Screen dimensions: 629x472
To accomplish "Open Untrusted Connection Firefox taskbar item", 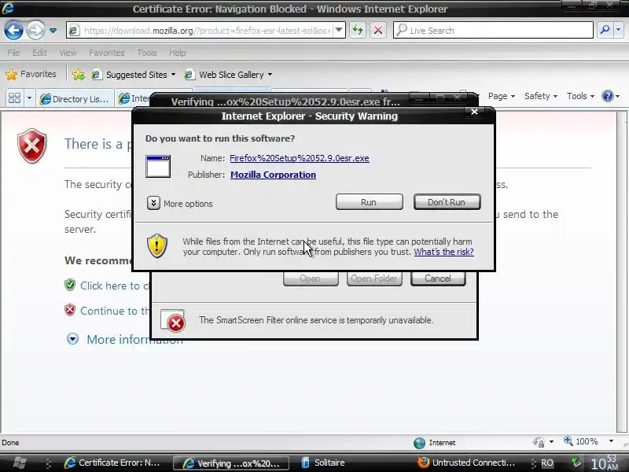I will 466,463.
